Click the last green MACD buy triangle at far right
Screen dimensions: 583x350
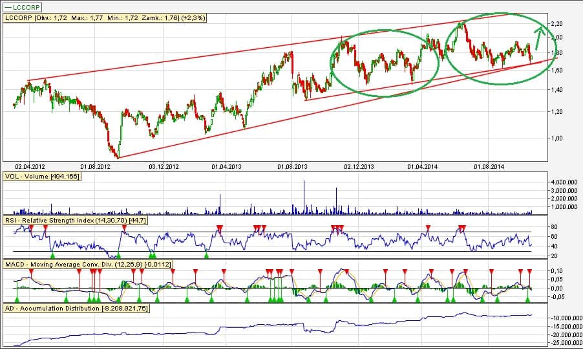click(x=528, y=298)
